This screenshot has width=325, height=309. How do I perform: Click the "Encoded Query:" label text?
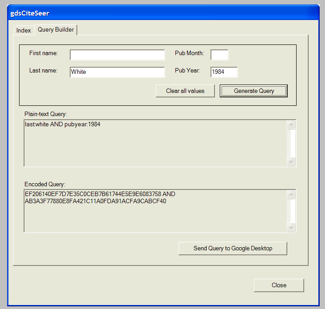coord(45,184)
